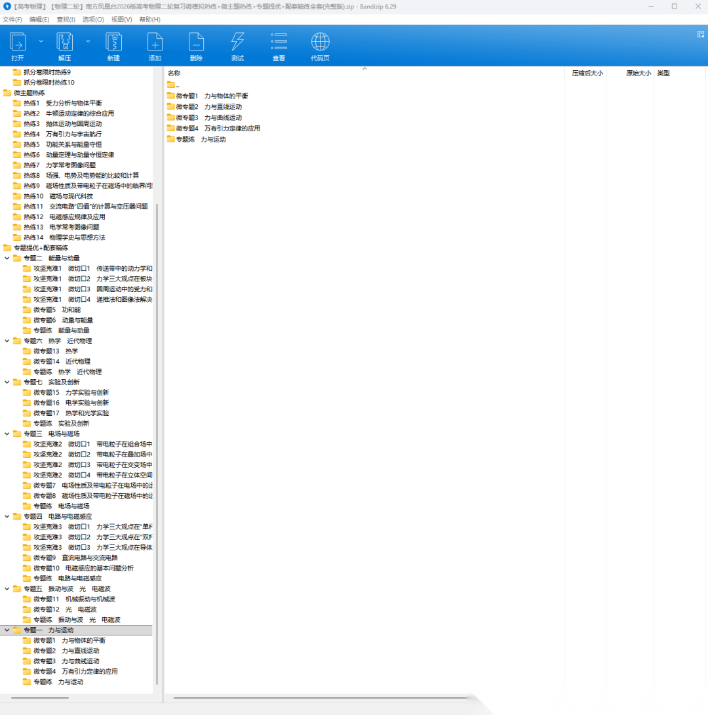The height and width of the screenshot is (715, 708).
Task: Select folder 微专题4 万有引力定律的应用 in file list
Action: click(214, 129)
